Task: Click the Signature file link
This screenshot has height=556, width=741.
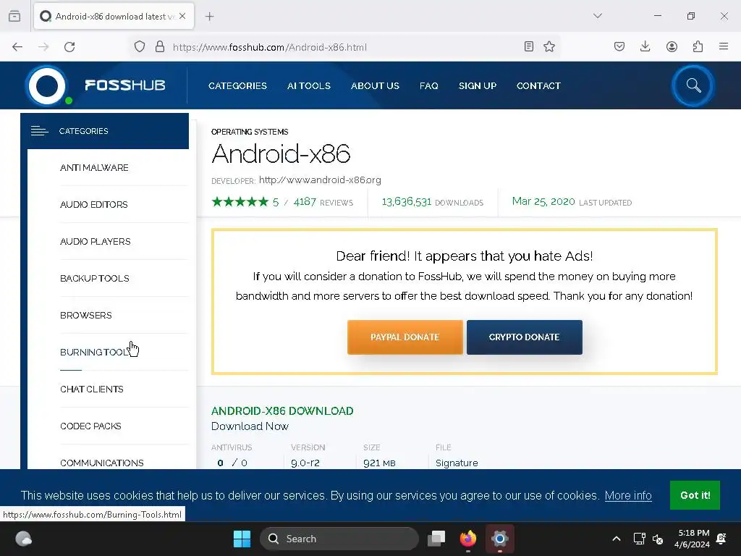Action: pyautogui.click(x=457, y=463)
